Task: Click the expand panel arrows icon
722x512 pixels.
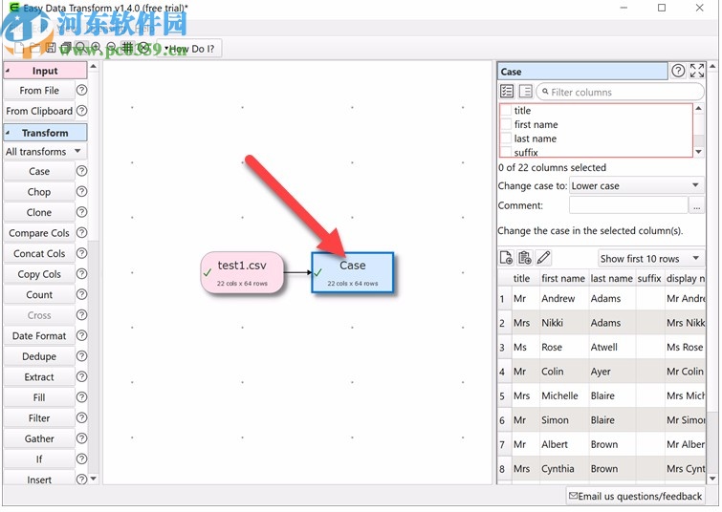Action: tap(697, 71)
